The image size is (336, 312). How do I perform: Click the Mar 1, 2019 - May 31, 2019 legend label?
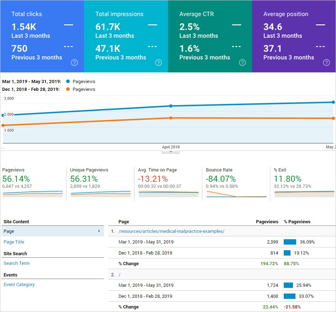[x=32, y=82]
